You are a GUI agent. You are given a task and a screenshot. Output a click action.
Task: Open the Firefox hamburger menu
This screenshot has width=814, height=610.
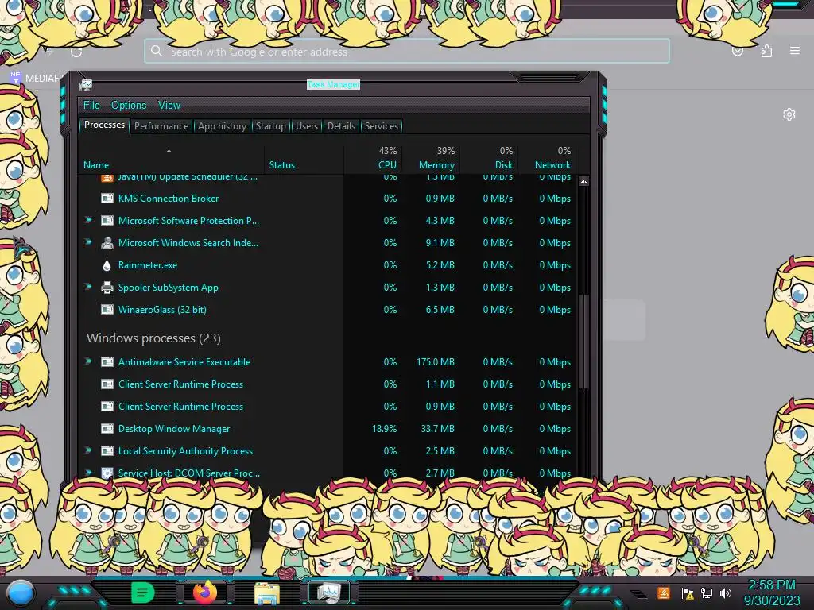click(x=795, y=51)
